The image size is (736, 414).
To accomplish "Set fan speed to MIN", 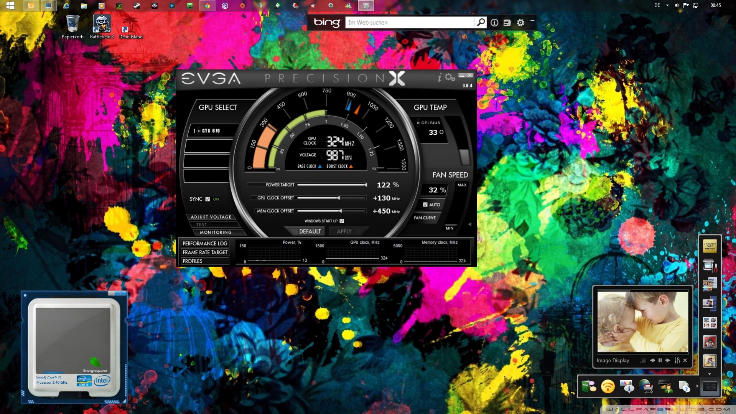I will click(x=450, y=228).
